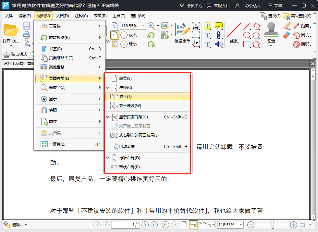Screen dimensions: 318x232
Task: Select the Line (线条) drawing tool
Action: click(x=234, y=33)
